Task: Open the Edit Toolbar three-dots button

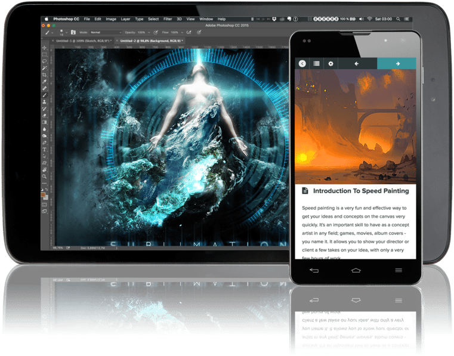Action: tap(44, 183)
